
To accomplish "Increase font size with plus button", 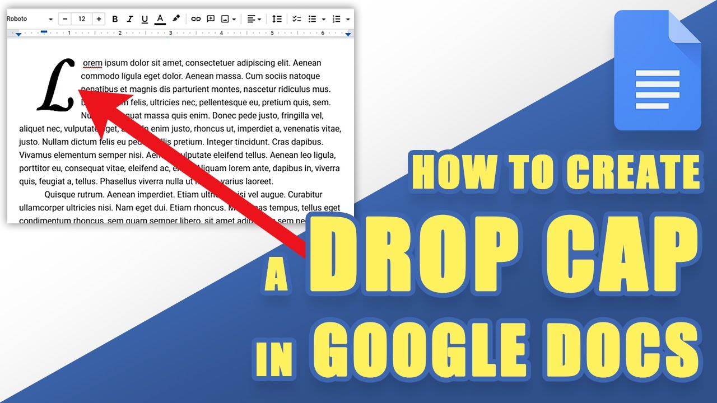I will 99,19.
